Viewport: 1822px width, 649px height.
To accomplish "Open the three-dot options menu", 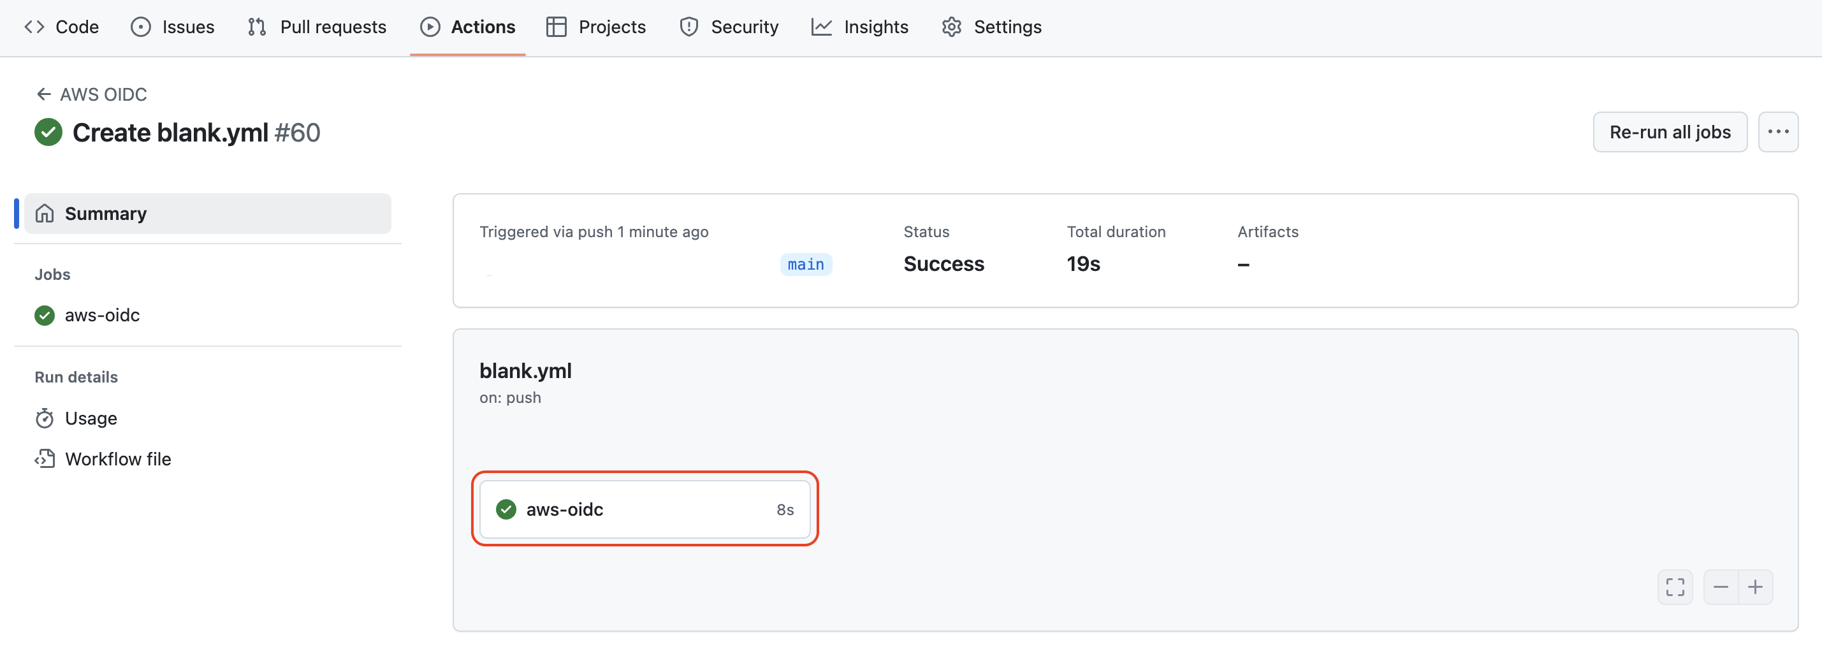I will 1779,131.
